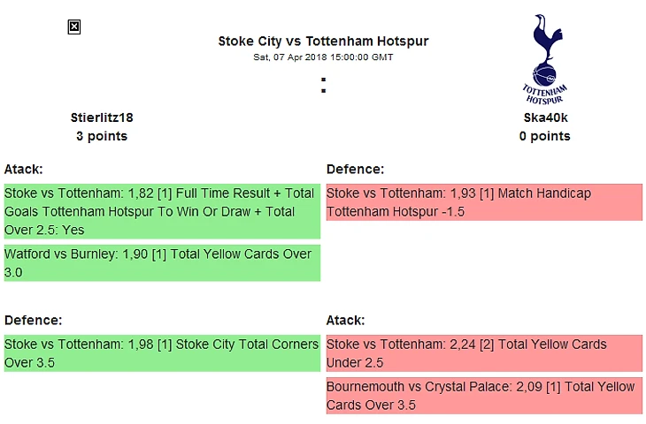Select the Stoke City Total Corners bet

(161, 353)
